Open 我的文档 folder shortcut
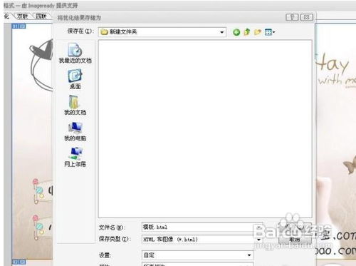The width and height of the screenshot is (356, 266). (x=75, y=105)
